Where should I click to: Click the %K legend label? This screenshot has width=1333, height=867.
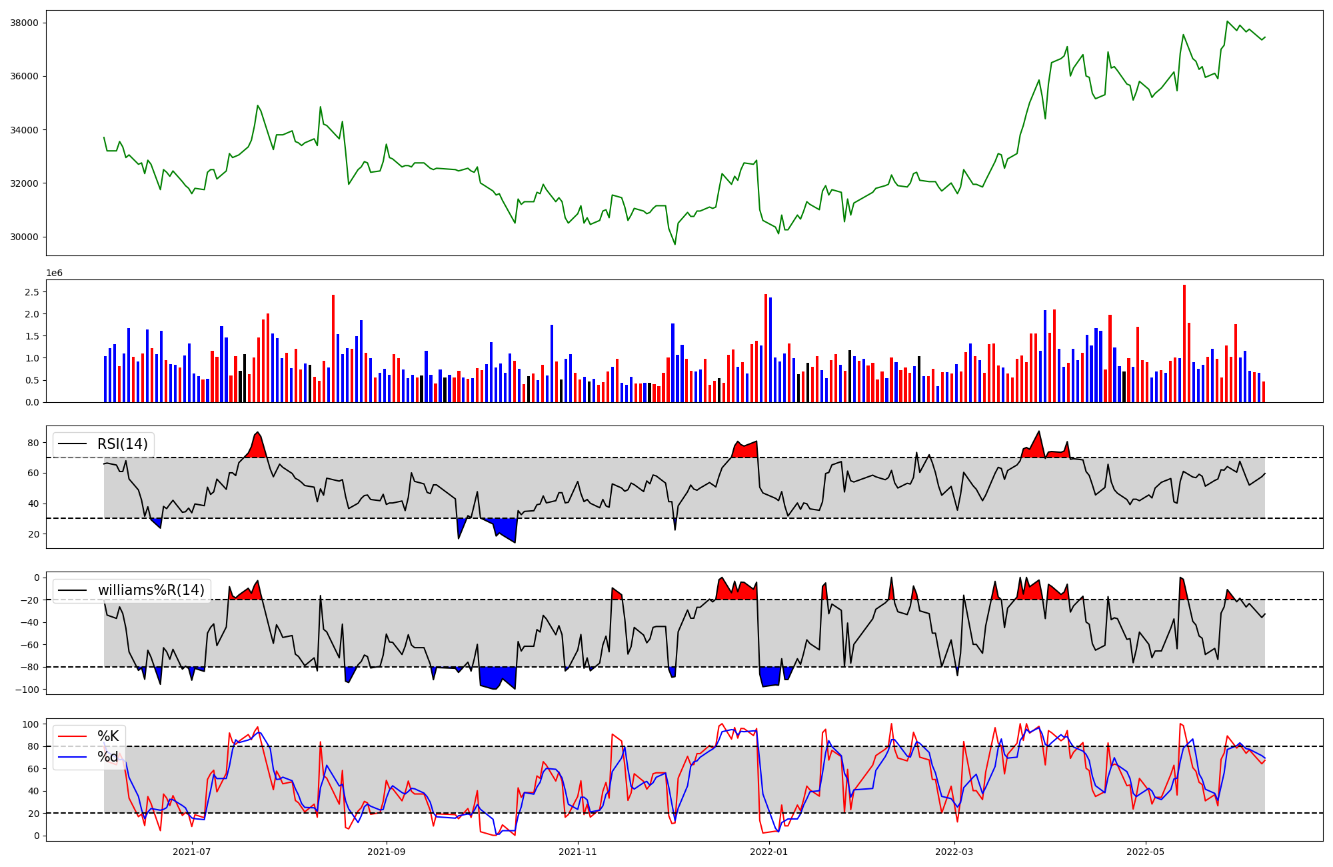108,736
